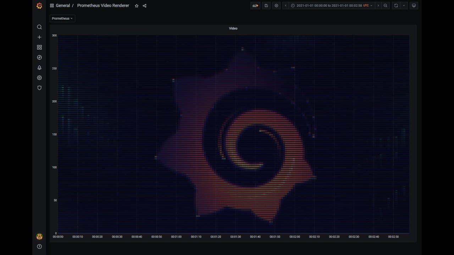Click the 00:02:00 time axis label
Image resolution: width=454 pixels, height=255 pixels.
tap(294, 237)
